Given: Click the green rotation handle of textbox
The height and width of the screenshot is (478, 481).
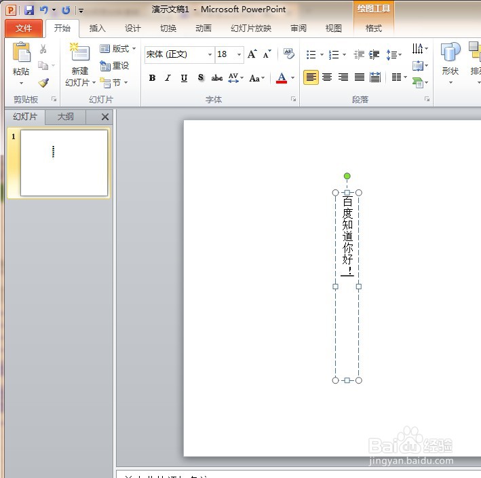Looking at the screenshot, I should click(347, 177).
